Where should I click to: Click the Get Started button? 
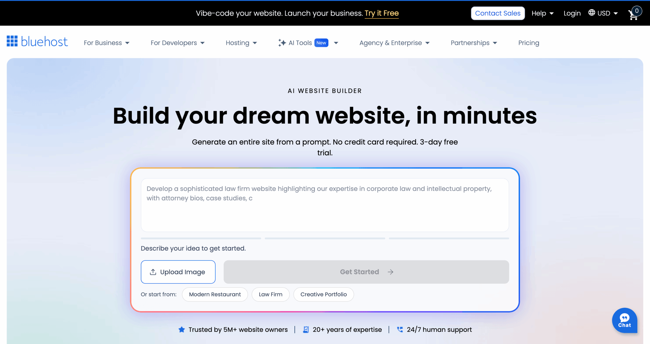tap(366, 272)
